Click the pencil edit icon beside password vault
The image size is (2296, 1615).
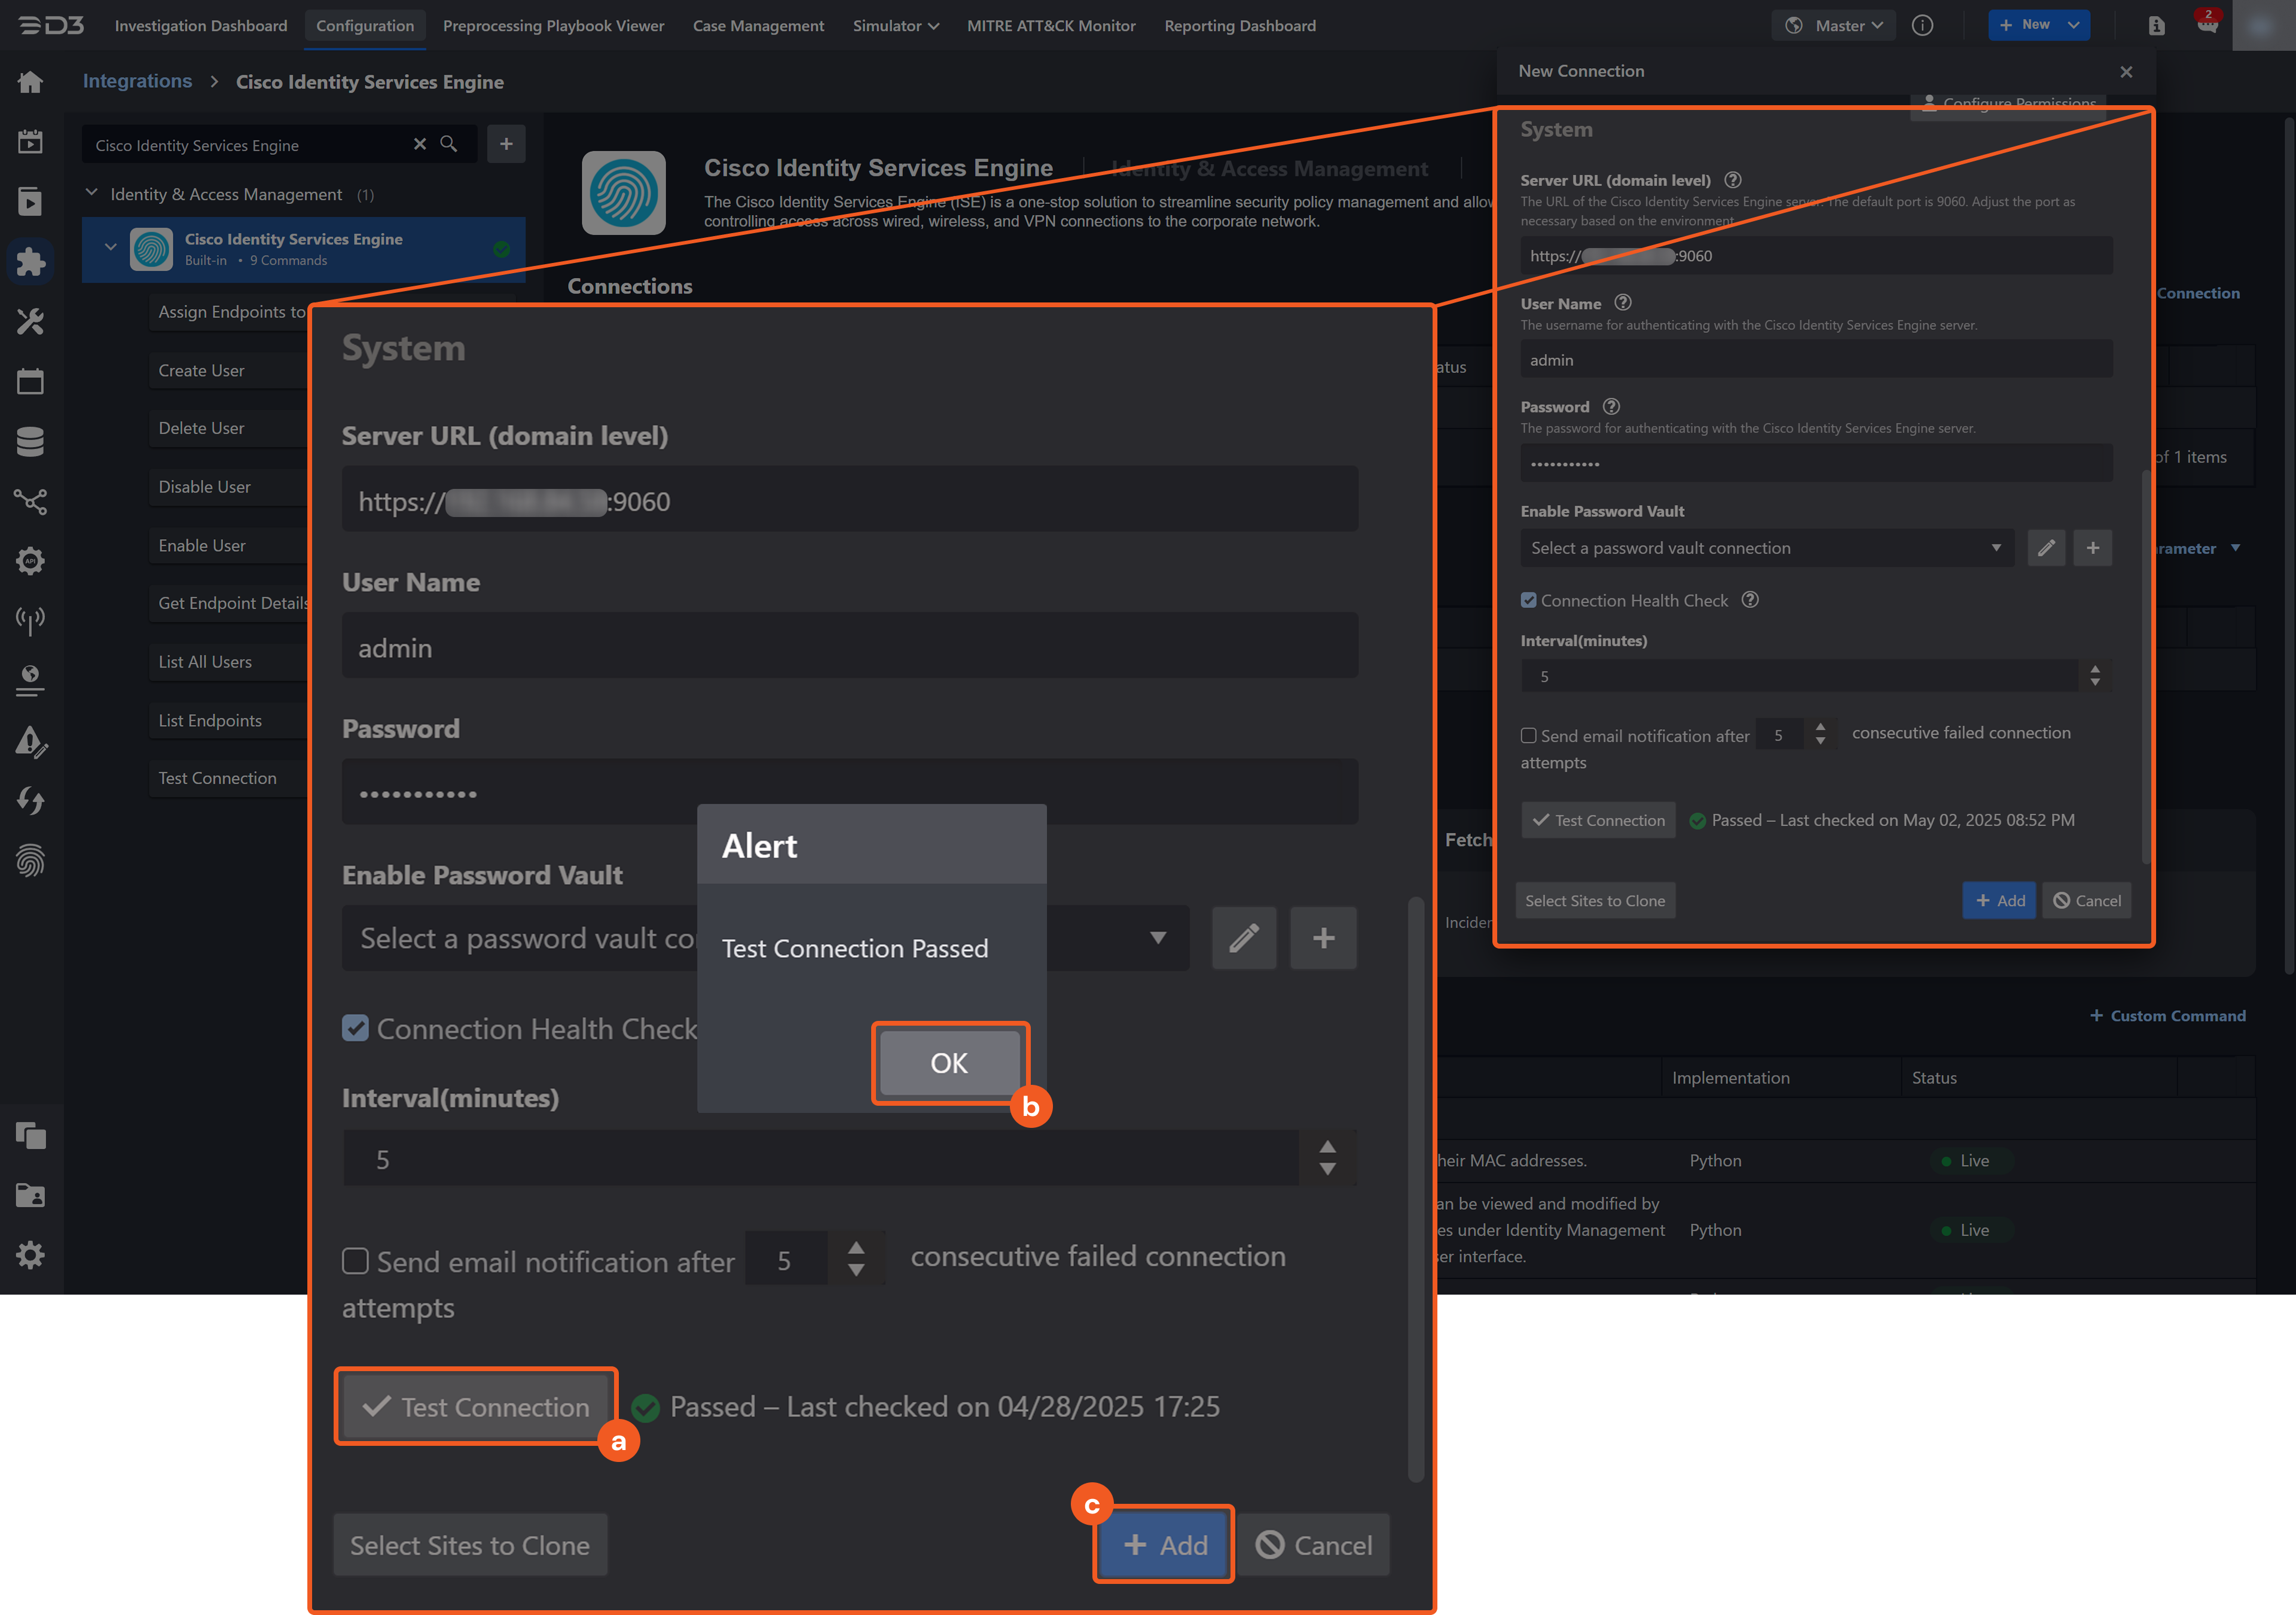point(1243,938)
